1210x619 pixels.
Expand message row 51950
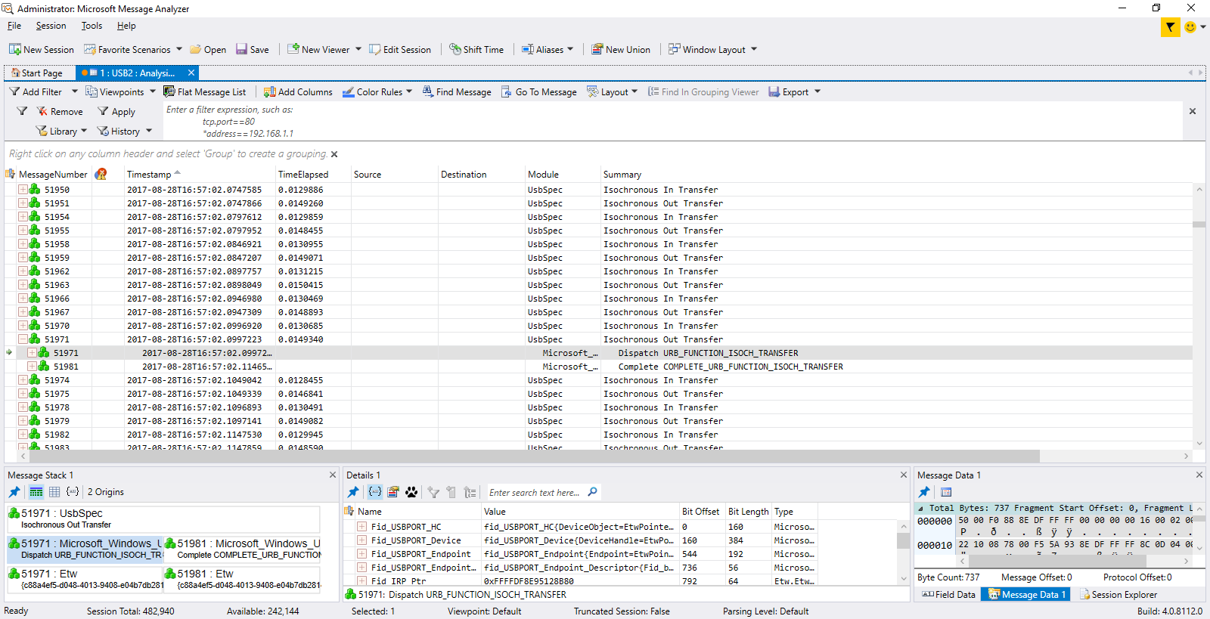23,190
